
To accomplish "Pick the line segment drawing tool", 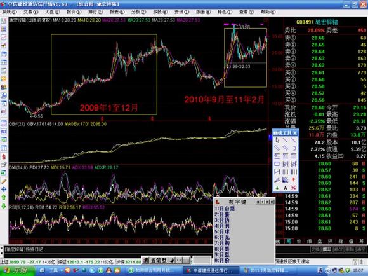I will pyautogui.click(x=286, y=141).
